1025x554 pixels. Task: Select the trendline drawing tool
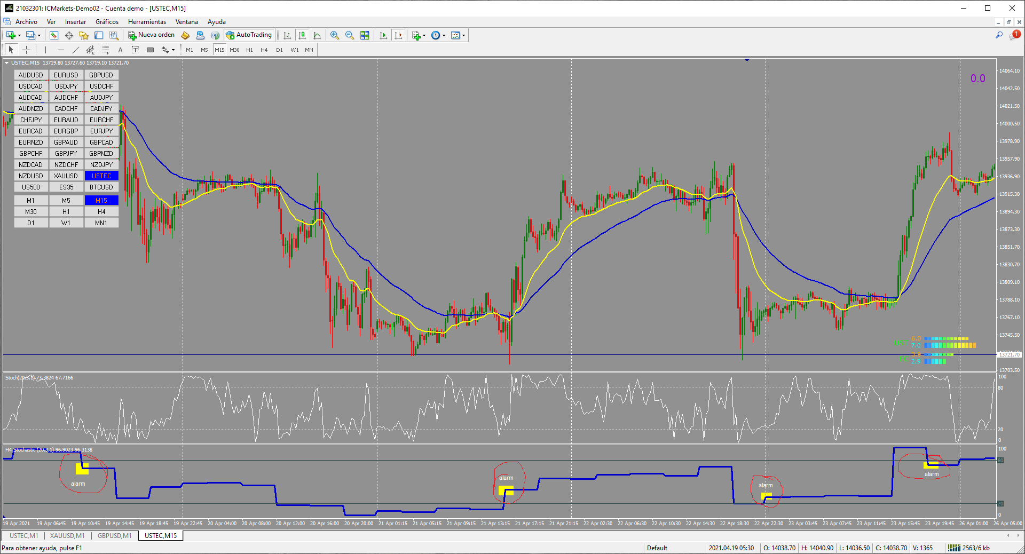click(x=76, y=50)
